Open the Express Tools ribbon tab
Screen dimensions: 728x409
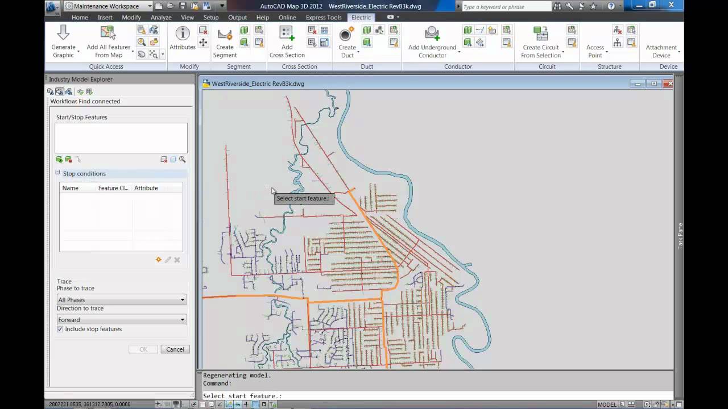[324, 18]
